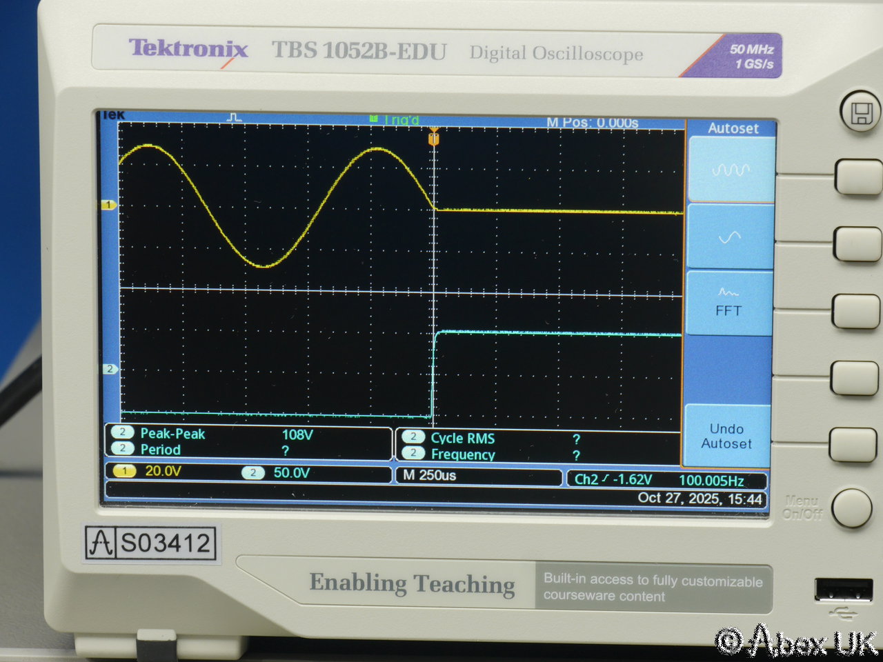Click the orange trigger position marker

coord(433,138)
